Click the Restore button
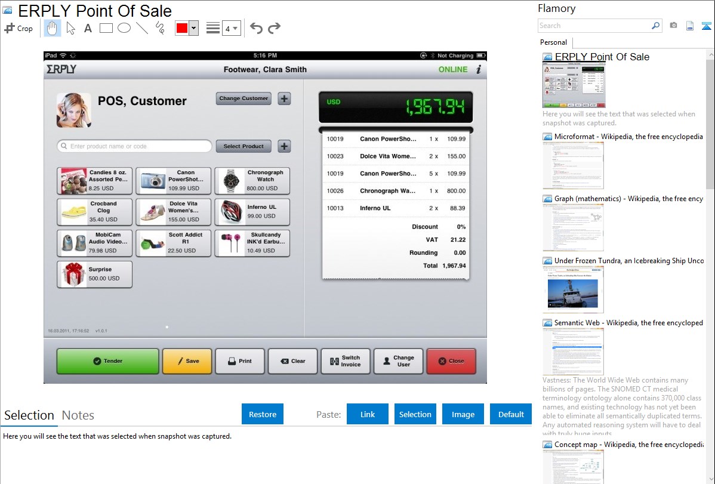The height and width of the screenshot is (484, 715). 263,414
